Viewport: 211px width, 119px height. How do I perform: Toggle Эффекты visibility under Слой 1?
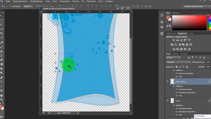point(174,105)
